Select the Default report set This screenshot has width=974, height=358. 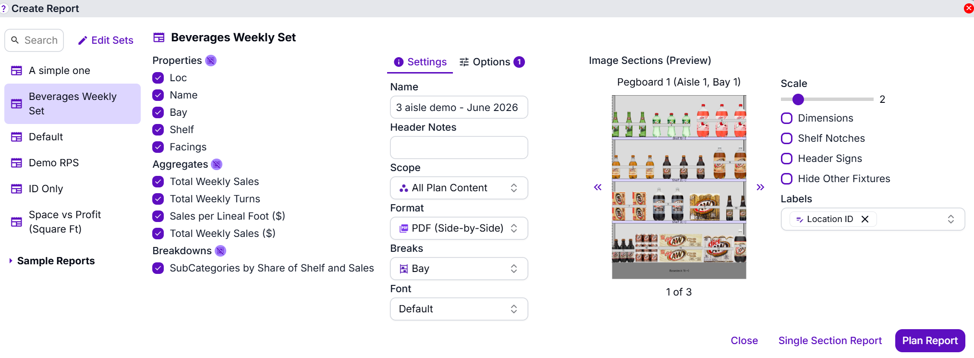pos(73,137)
